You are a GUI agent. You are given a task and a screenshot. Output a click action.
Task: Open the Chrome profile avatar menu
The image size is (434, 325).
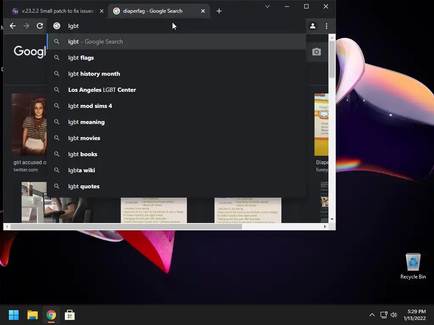[313, 26]
